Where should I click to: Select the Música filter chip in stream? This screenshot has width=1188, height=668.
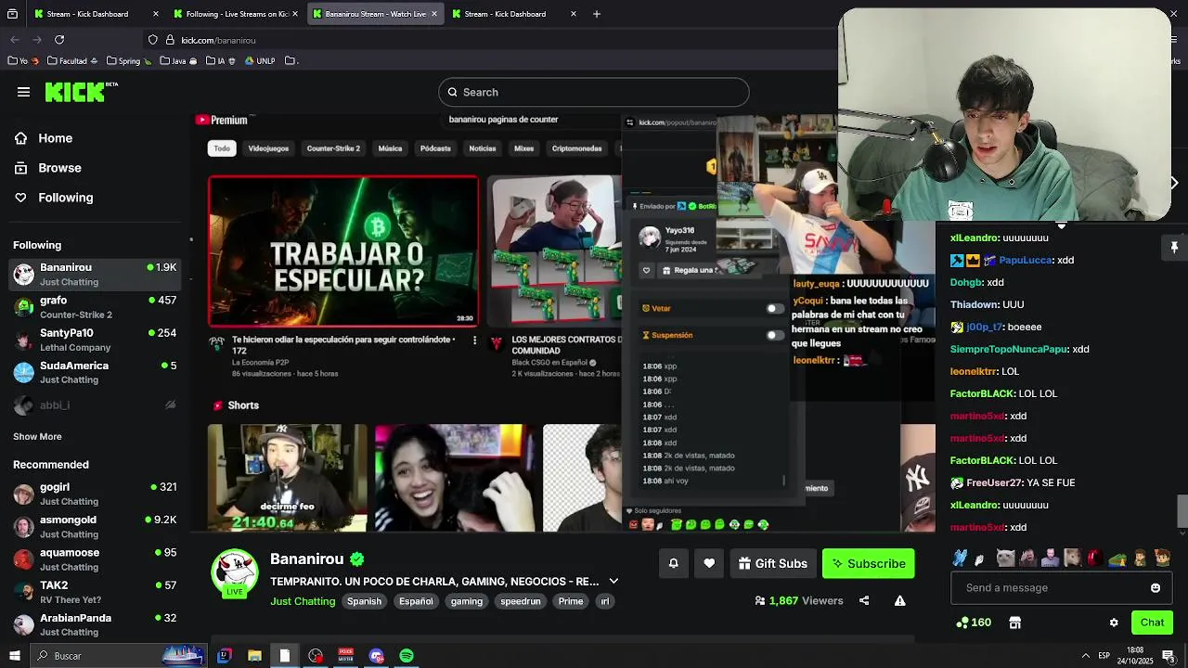point(390,148)
